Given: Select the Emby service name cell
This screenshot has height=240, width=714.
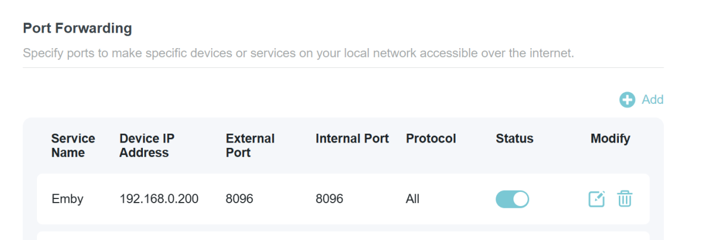Looking at the screenshot, I should coord(67,199).
